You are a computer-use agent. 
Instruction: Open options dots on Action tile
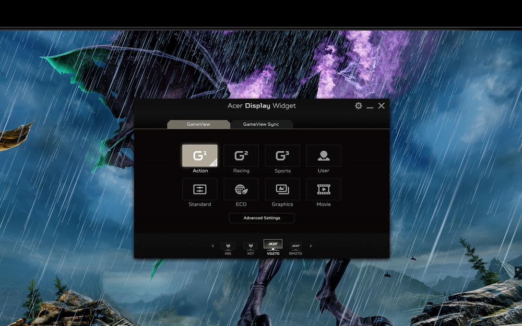pyautogui.click(x=215, y=163)
